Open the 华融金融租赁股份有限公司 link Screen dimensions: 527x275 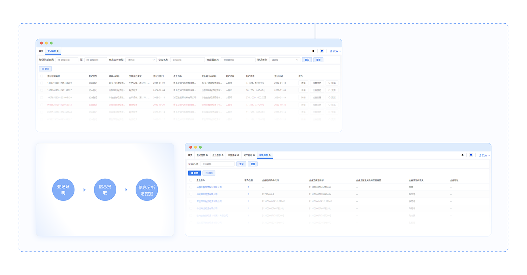click(209, 187)
